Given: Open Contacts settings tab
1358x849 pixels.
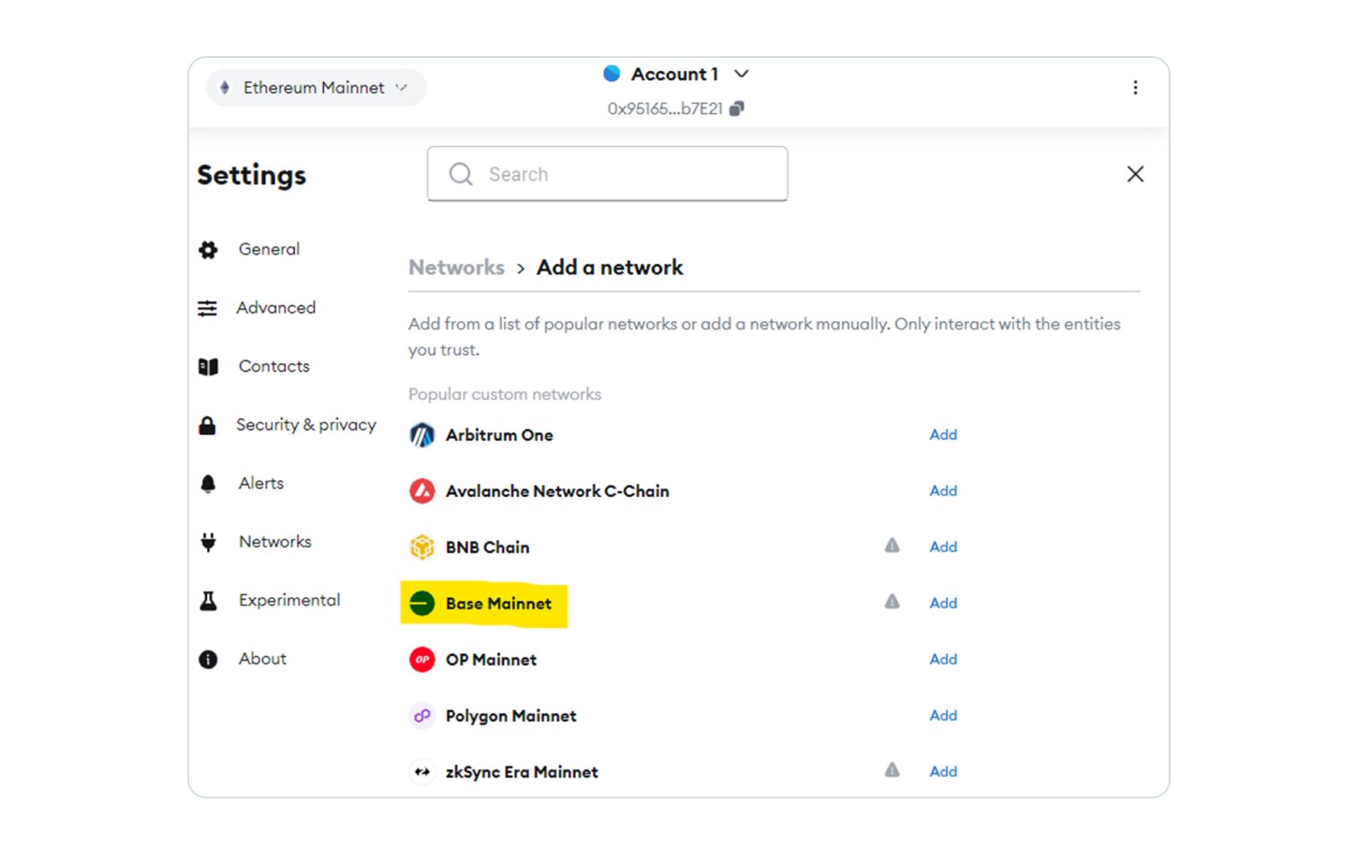Looking at the screenshot, I should [x=273, y=366].
